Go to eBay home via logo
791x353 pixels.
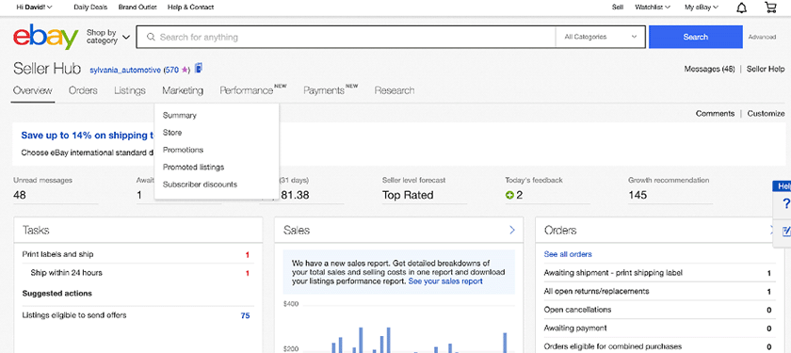tap(46, 37)
